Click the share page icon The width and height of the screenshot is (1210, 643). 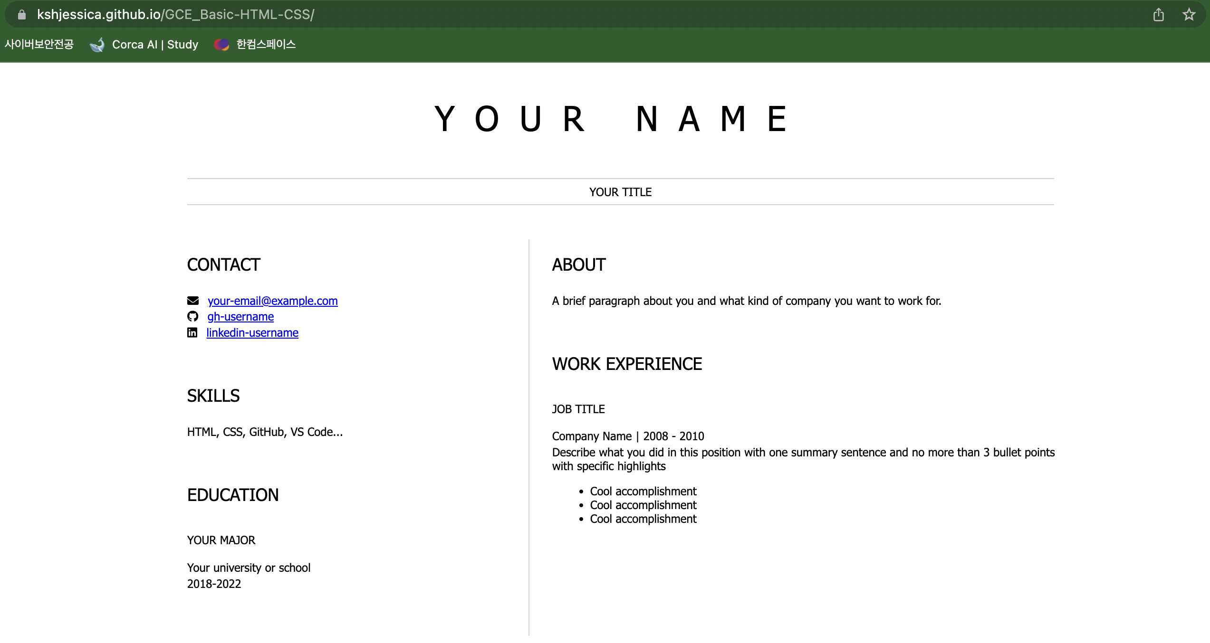[1159, 15]
